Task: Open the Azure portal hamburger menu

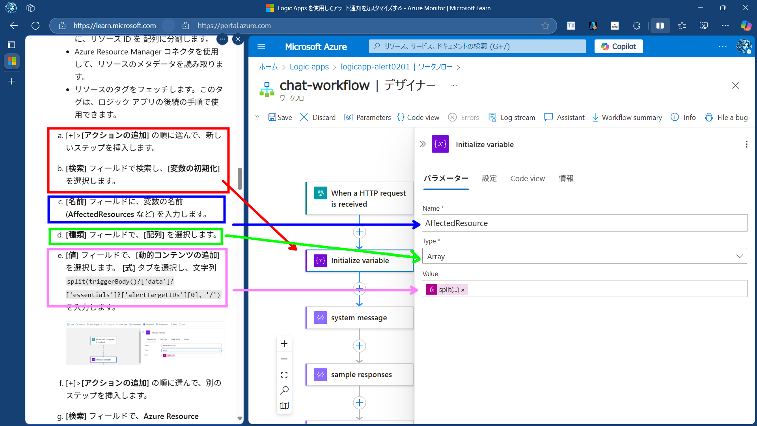Action: point(261,47)
